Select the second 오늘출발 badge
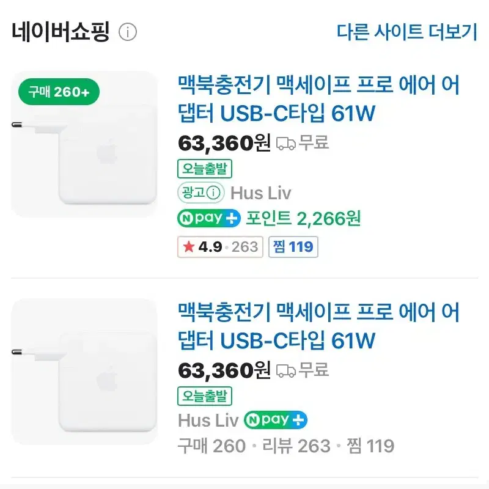489x489 pixels. [205, 396]
